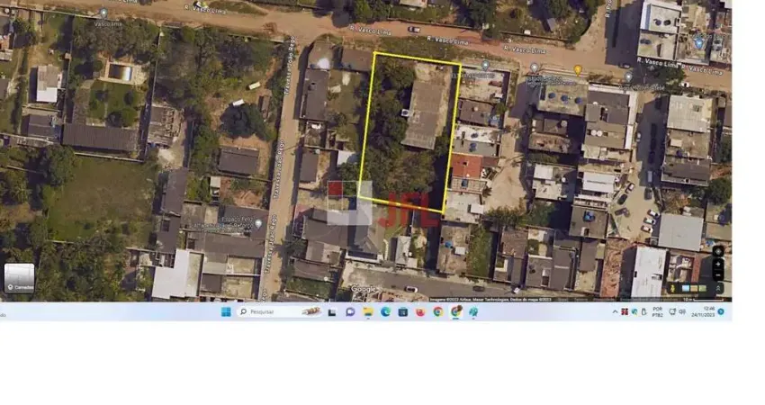
Task: Open the Camadas layers thumbnail
Action: pyautogui.click(x=20, y=278)
